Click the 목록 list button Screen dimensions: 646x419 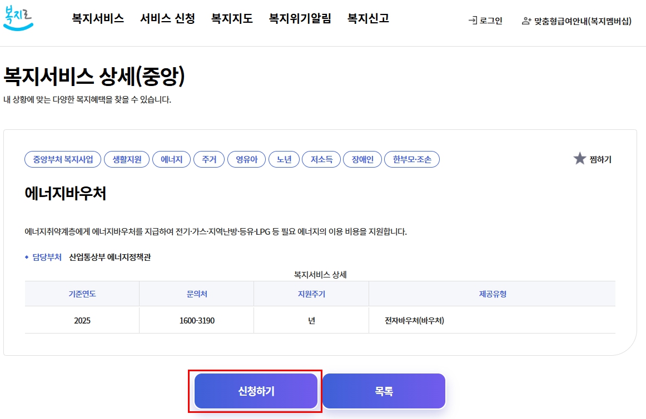[x=384, y=390]
